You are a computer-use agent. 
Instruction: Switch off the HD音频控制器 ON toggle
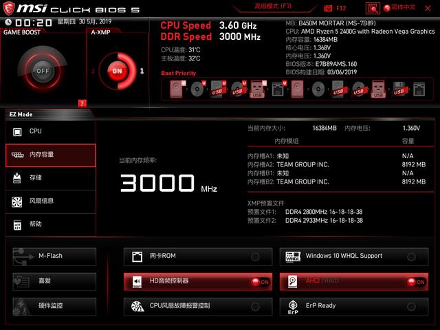pos(261,282)
